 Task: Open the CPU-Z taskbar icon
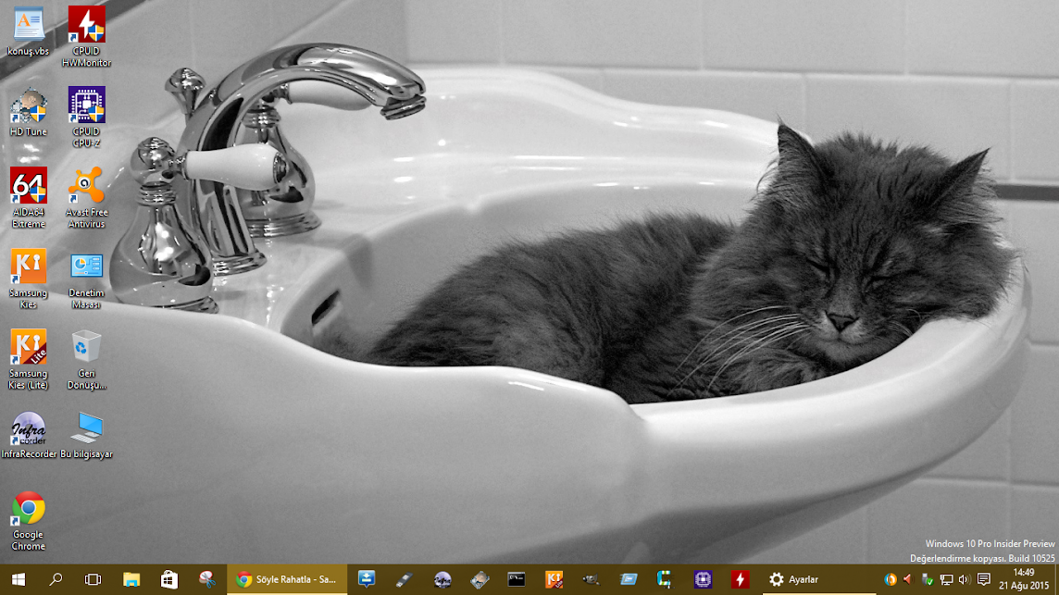tap(704, 579)
